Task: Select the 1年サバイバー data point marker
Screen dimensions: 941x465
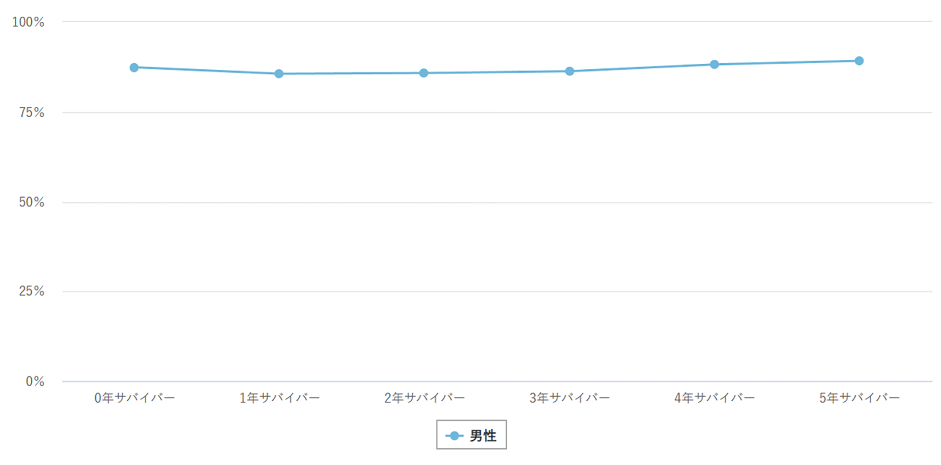Action: [x=279, y=74]
